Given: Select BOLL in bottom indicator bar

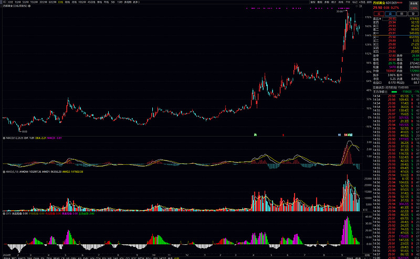Looking at the screenshot, I should (x=148, y=257).
